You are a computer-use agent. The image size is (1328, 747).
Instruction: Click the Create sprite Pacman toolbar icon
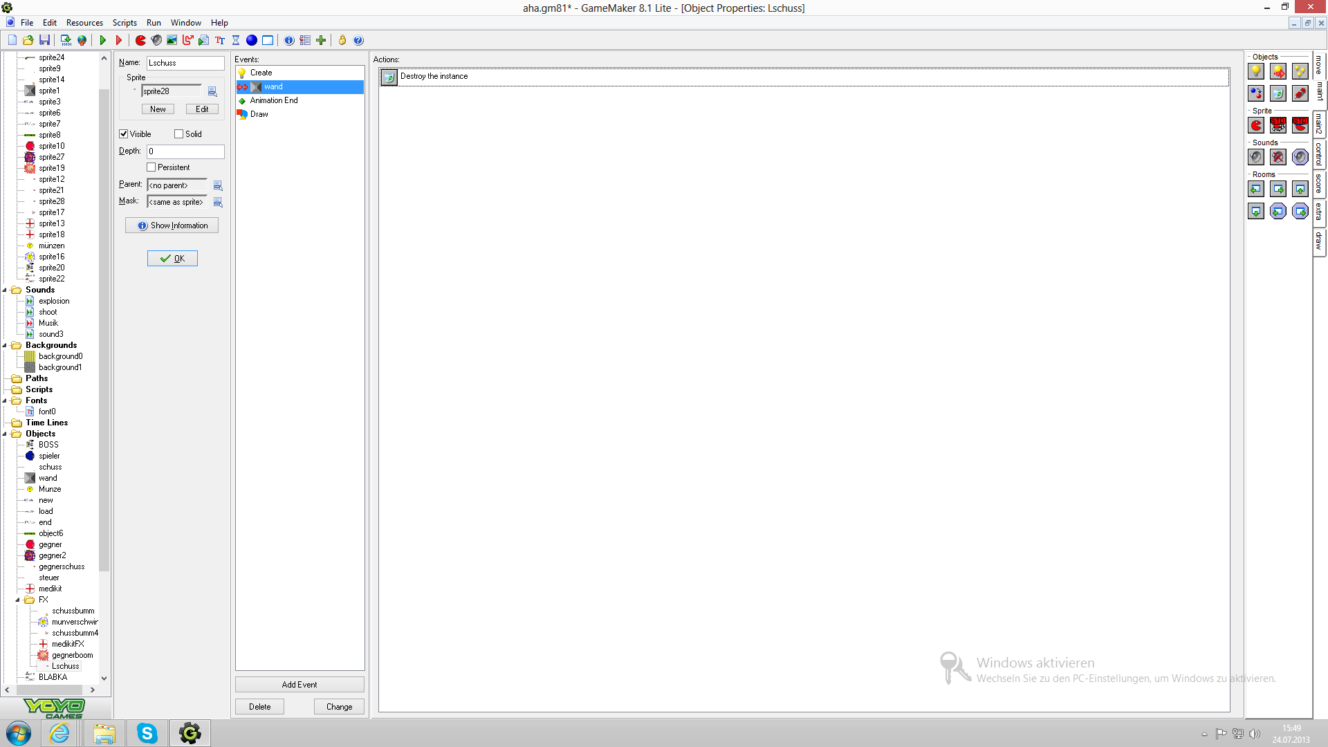(x=140, y=40)
